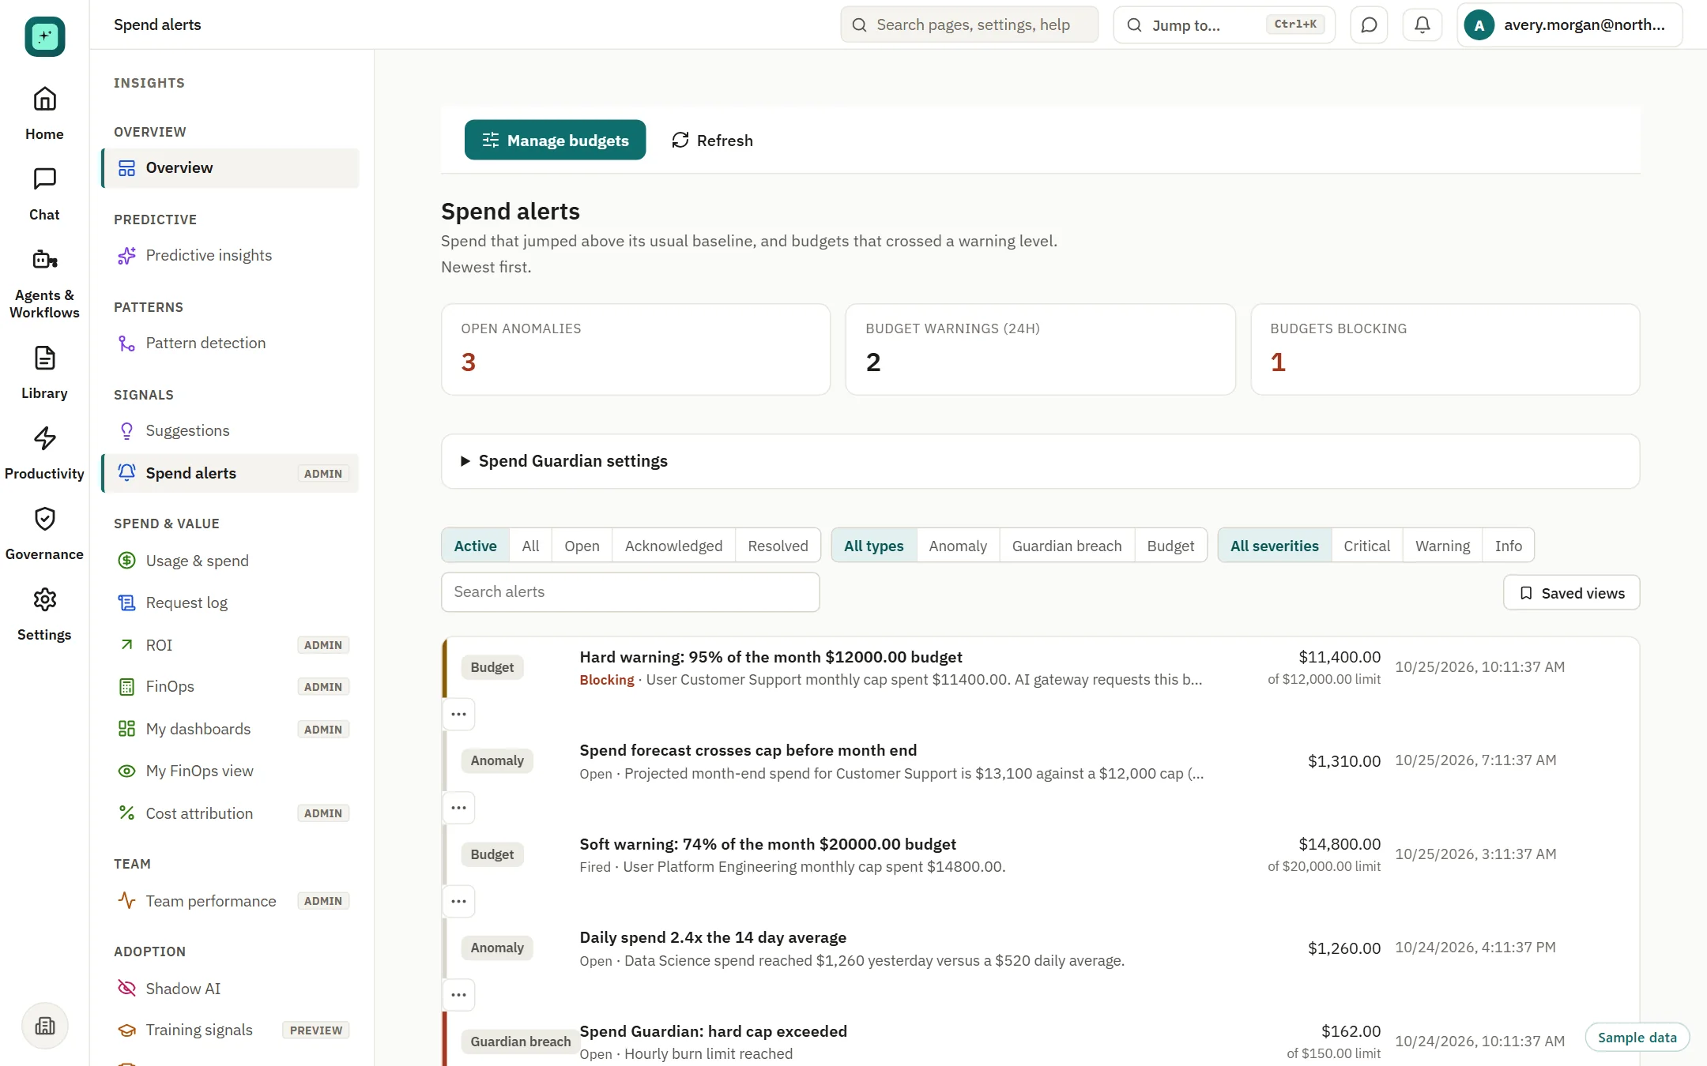1707x1066 pixels.
Task: Filter alerts by Active status
Action: tap(475, 546)
